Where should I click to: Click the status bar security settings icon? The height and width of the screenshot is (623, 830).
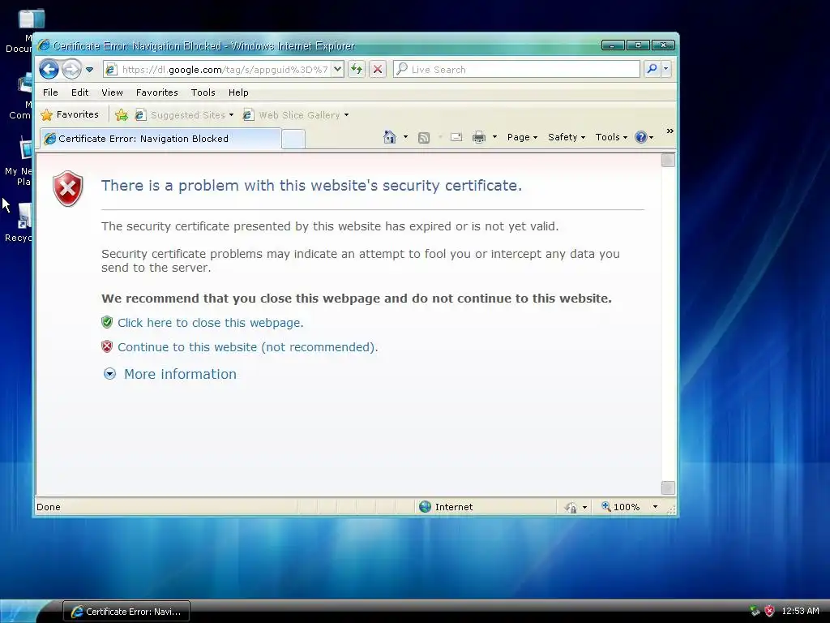pyautogui.click(x=571, y=508)
